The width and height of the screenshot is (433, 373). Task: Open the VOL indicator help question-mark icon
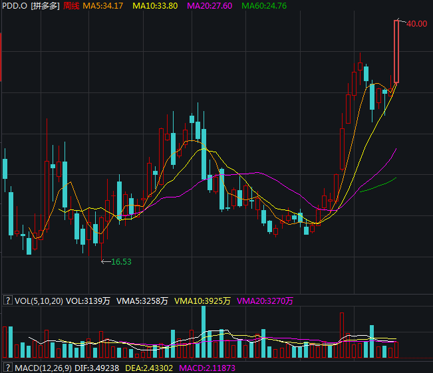(8, 301)
